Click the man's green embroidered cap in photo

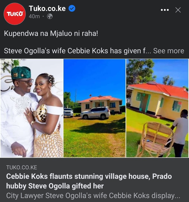(21, 73)
